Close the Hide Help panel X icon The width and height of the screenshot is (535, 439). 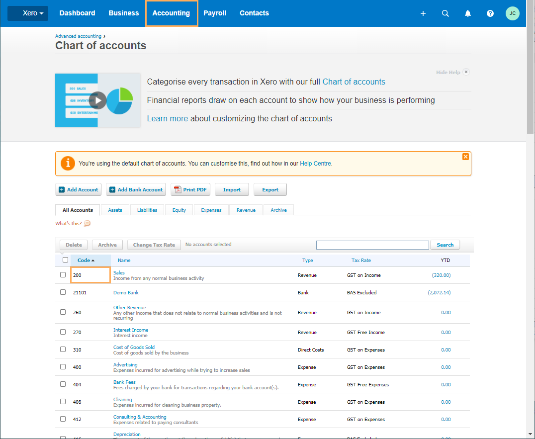click(x=466, y=72)
